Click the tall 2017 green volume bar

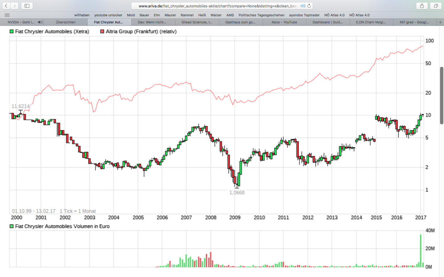pos(421,251)
